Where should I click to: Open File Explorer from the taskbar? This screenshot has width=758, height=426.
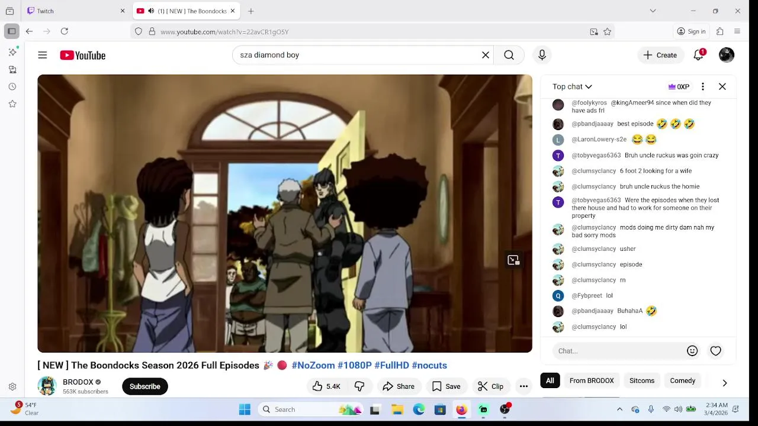397,409
